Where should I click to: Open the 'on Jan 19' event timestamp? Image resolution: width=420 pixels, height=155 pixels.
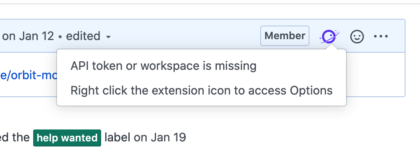point(160,138)
